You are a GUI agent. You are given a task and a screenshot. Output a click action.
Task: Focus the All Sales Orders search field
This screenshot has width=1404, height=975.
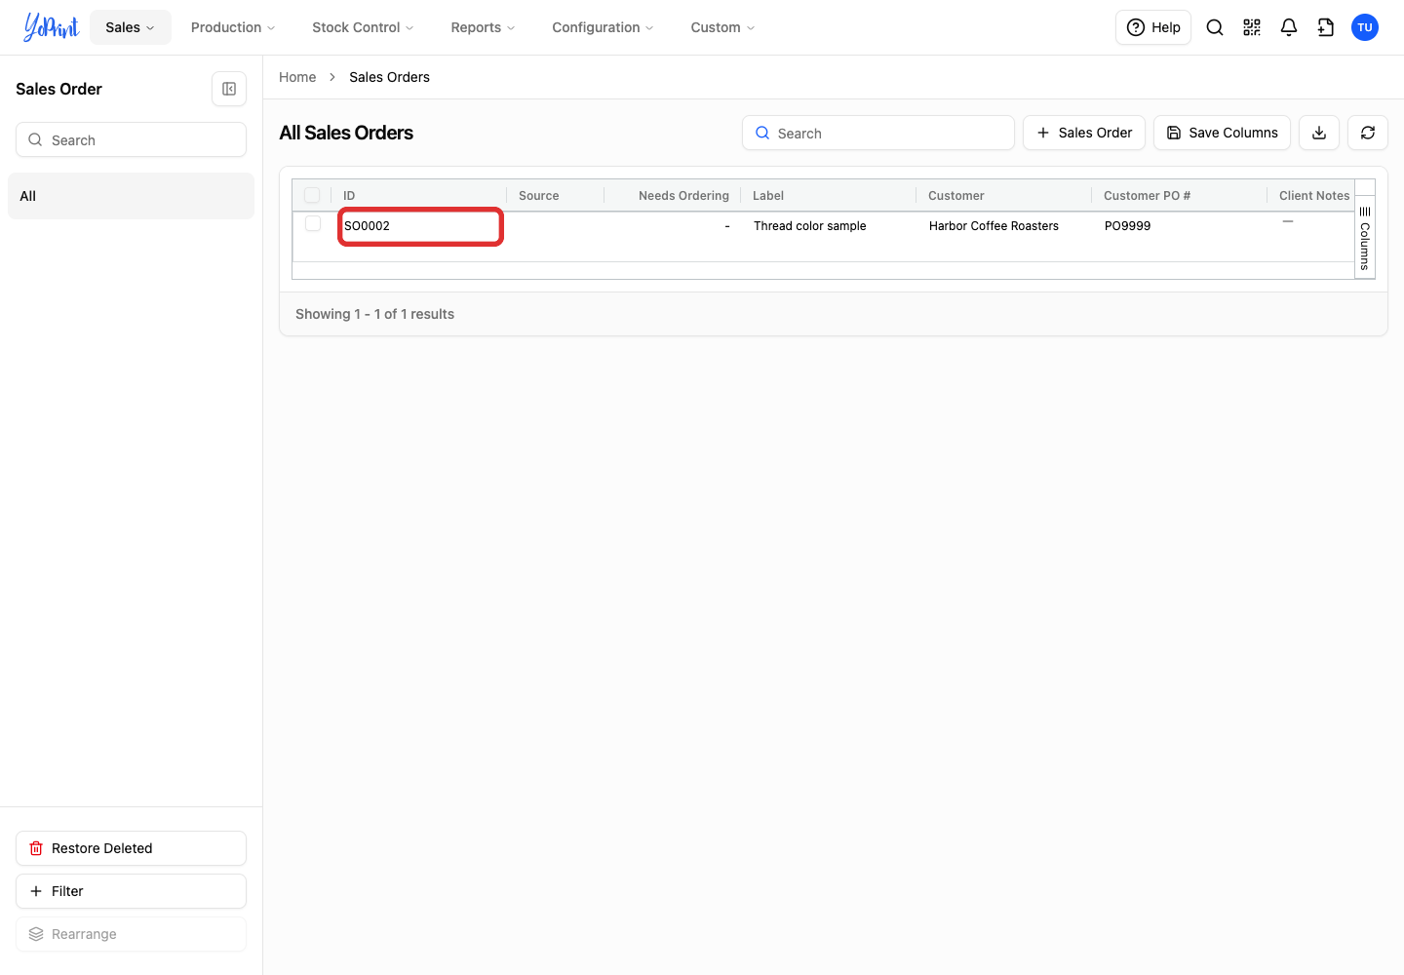(878, 133)
